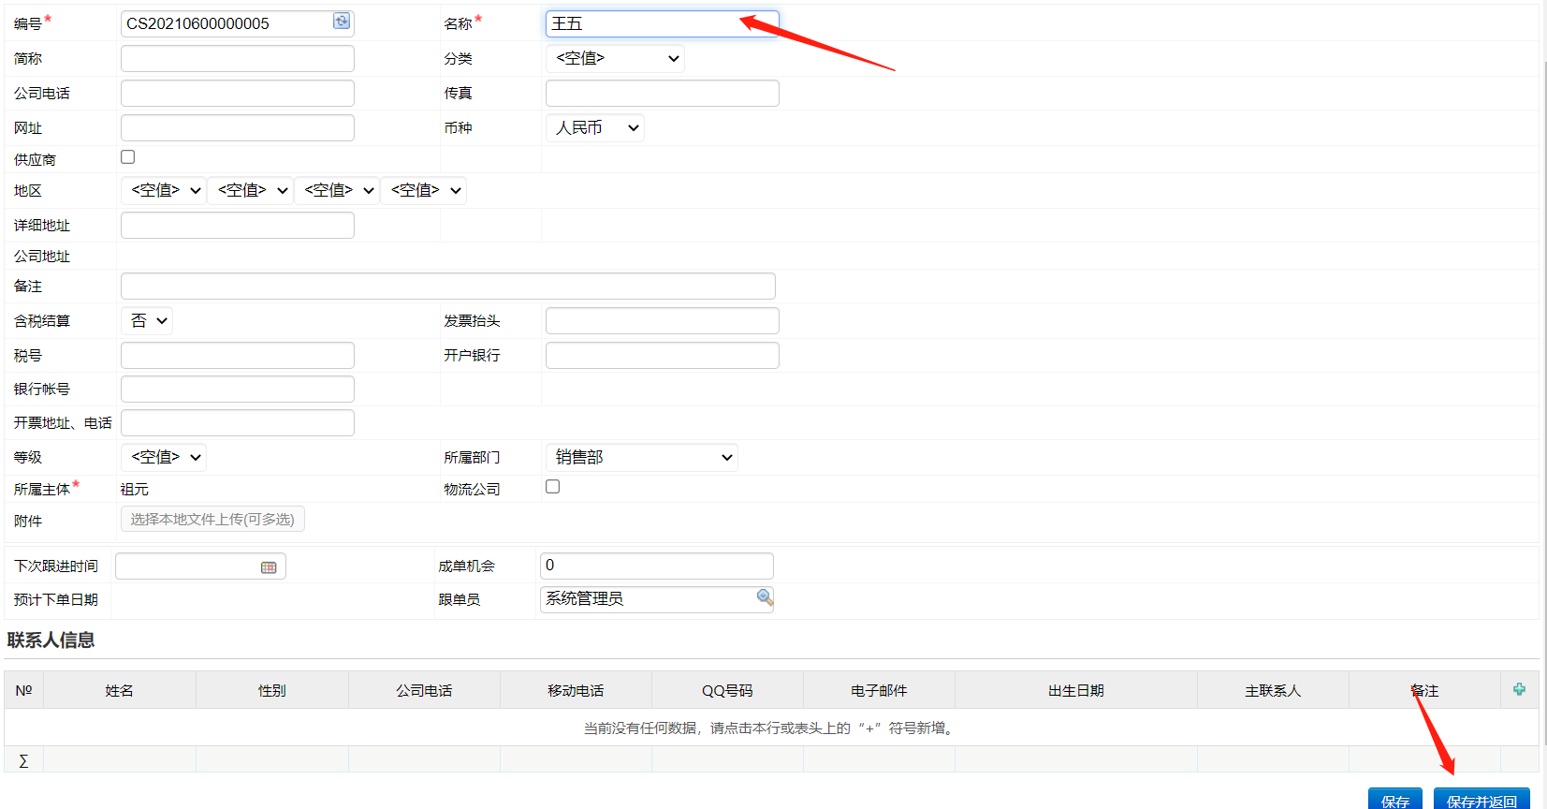The height and width of the screenshot is (809, 1547).
Task: Click the refresh icon in the 编号 field
Action: pos(342,22)
